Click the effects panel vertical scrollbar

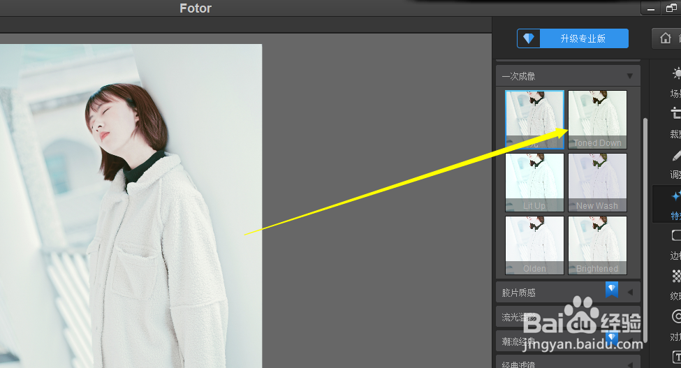[x=645, y=230]
